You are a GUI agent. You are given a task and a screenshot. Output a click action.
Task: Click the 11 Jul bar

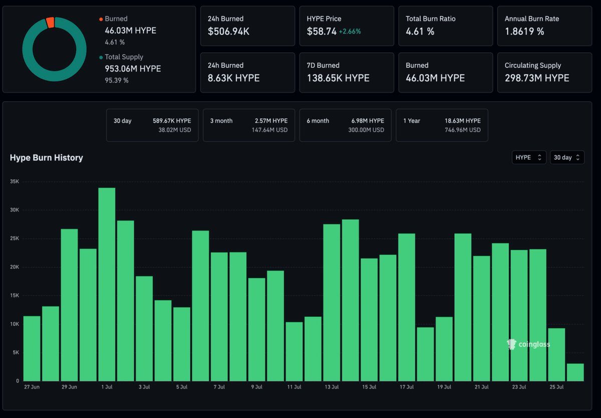coord(294,351)
